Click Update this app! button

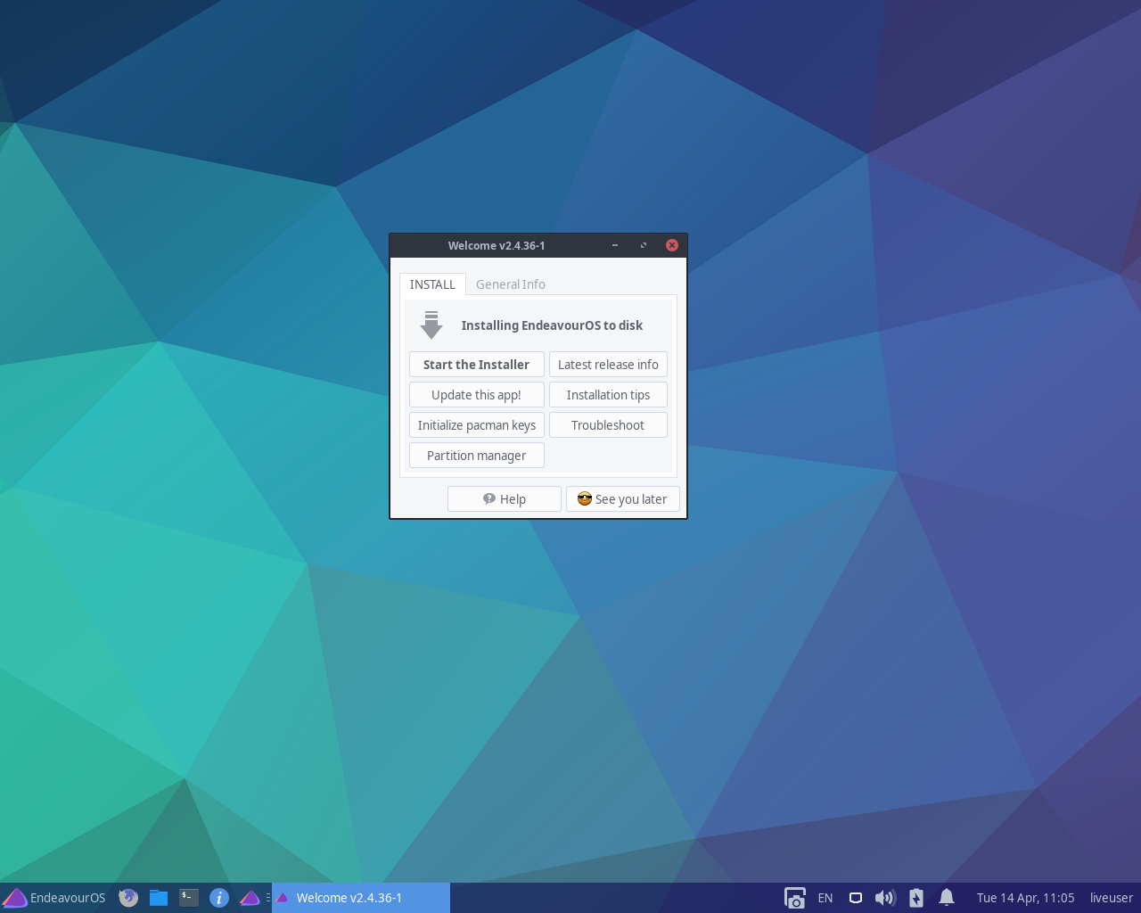[x=477, y=395]
